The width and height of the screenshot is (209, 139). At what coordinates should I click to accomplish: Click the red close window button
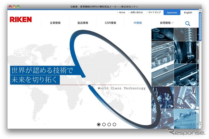pyautogui.click(x=10, y=7)
